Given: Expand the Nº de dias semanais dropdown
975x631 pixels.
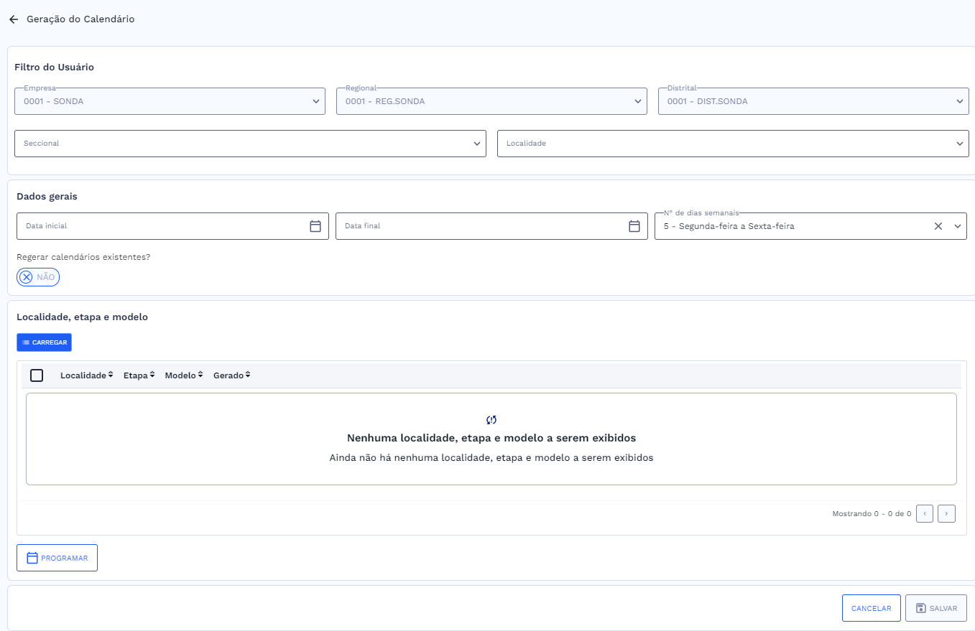Looking at the screenshot, I should click(x=957, y=226).
